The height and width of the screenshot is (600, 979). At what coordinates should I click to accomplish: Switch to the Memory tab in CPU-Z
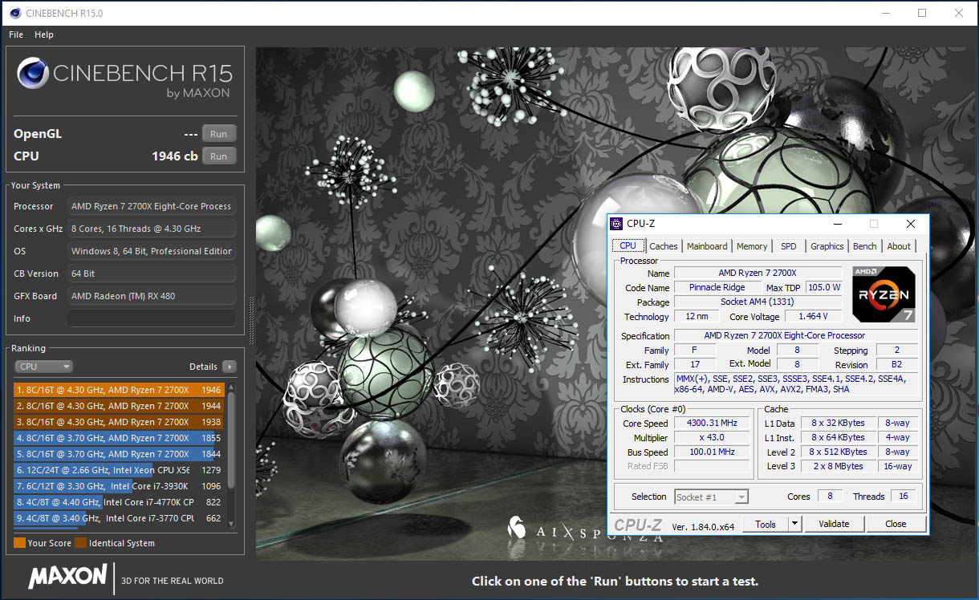pyautogui.click(x=752, y=246)
